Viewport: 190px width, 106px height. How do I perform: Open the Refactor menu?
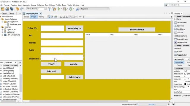[x=40, y=5]
